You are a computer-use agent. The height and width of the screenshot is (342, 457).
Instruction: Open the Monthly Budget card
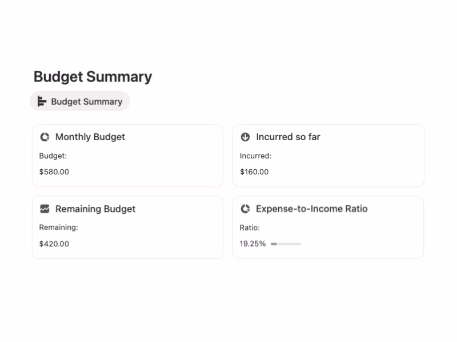coord(127,154)
